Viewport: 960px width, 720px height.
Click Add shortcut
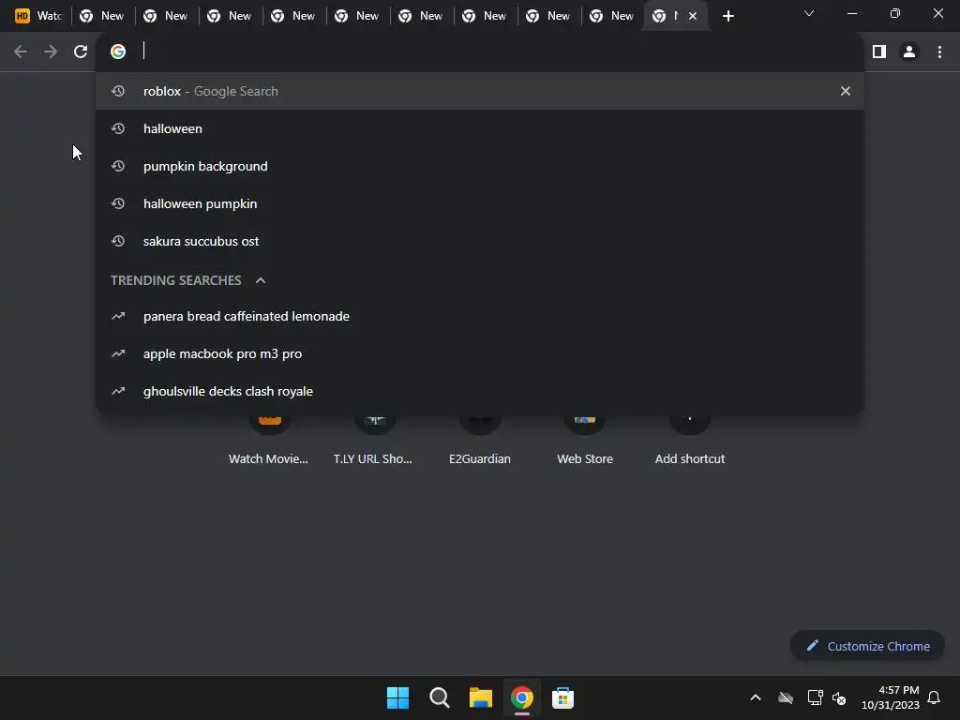click(x=689, y=439)
